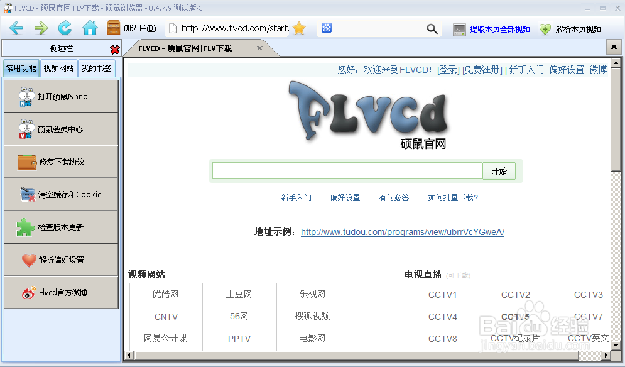Open CCTV2 live channel
This screenshot has height=367, width=625.
click(515, 294)
